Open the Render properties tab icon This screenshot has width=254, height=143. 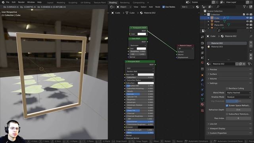point(202,43)
